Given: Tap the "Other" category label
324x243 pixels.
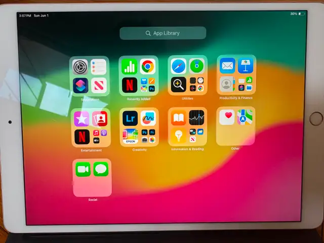Looking at the screenshot, I should [235, 148].
